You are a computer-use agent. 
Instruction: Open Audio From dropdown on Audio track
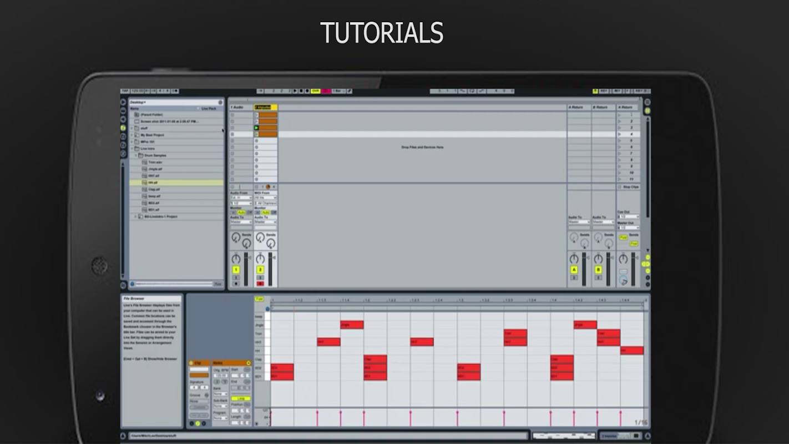tap(241, 198)
